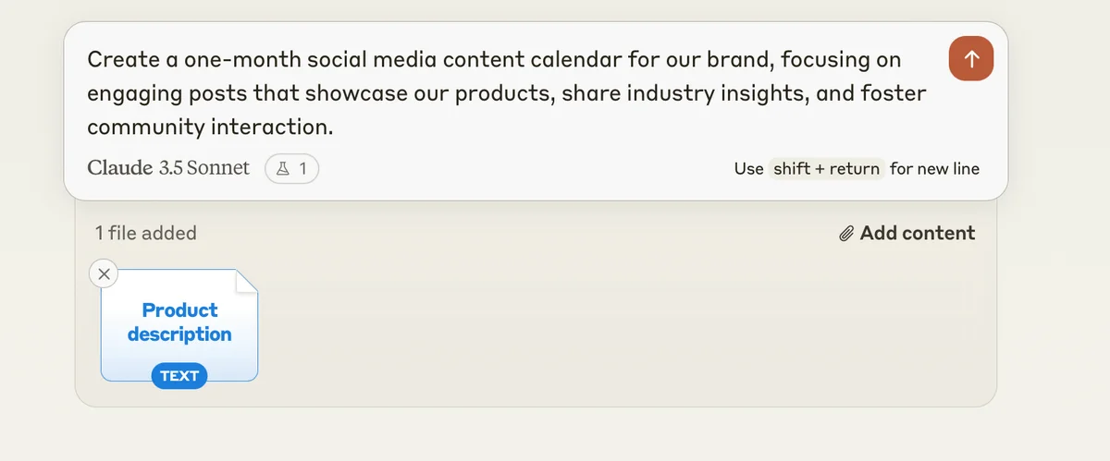1110x461 pixels.
Task: Click the "shift + return" shortcut hint
Action: point(826,169)
